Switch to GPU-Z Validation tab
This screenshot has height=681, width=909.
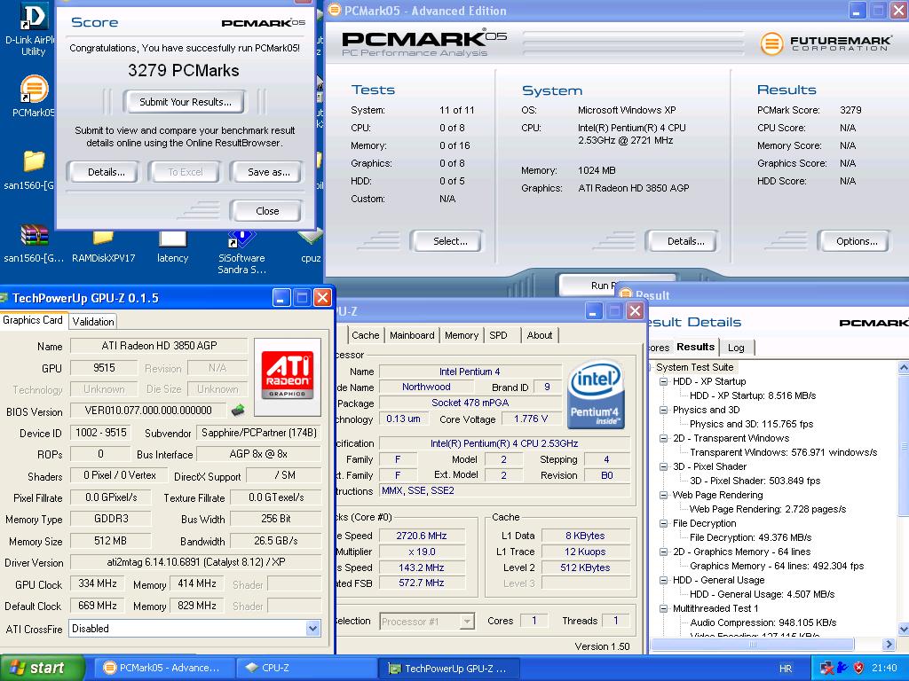pos(92,321)
